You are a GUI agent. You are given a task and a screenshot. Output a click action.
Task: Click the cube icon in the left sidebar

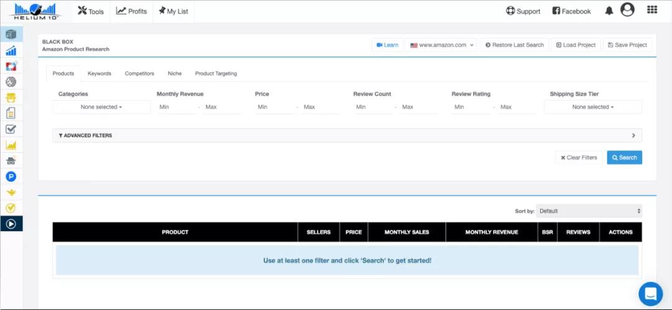[11, 35]
